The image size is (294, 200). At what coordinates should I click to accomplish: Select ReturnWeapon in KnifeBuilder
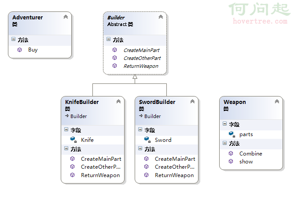(x=100, y=175)
